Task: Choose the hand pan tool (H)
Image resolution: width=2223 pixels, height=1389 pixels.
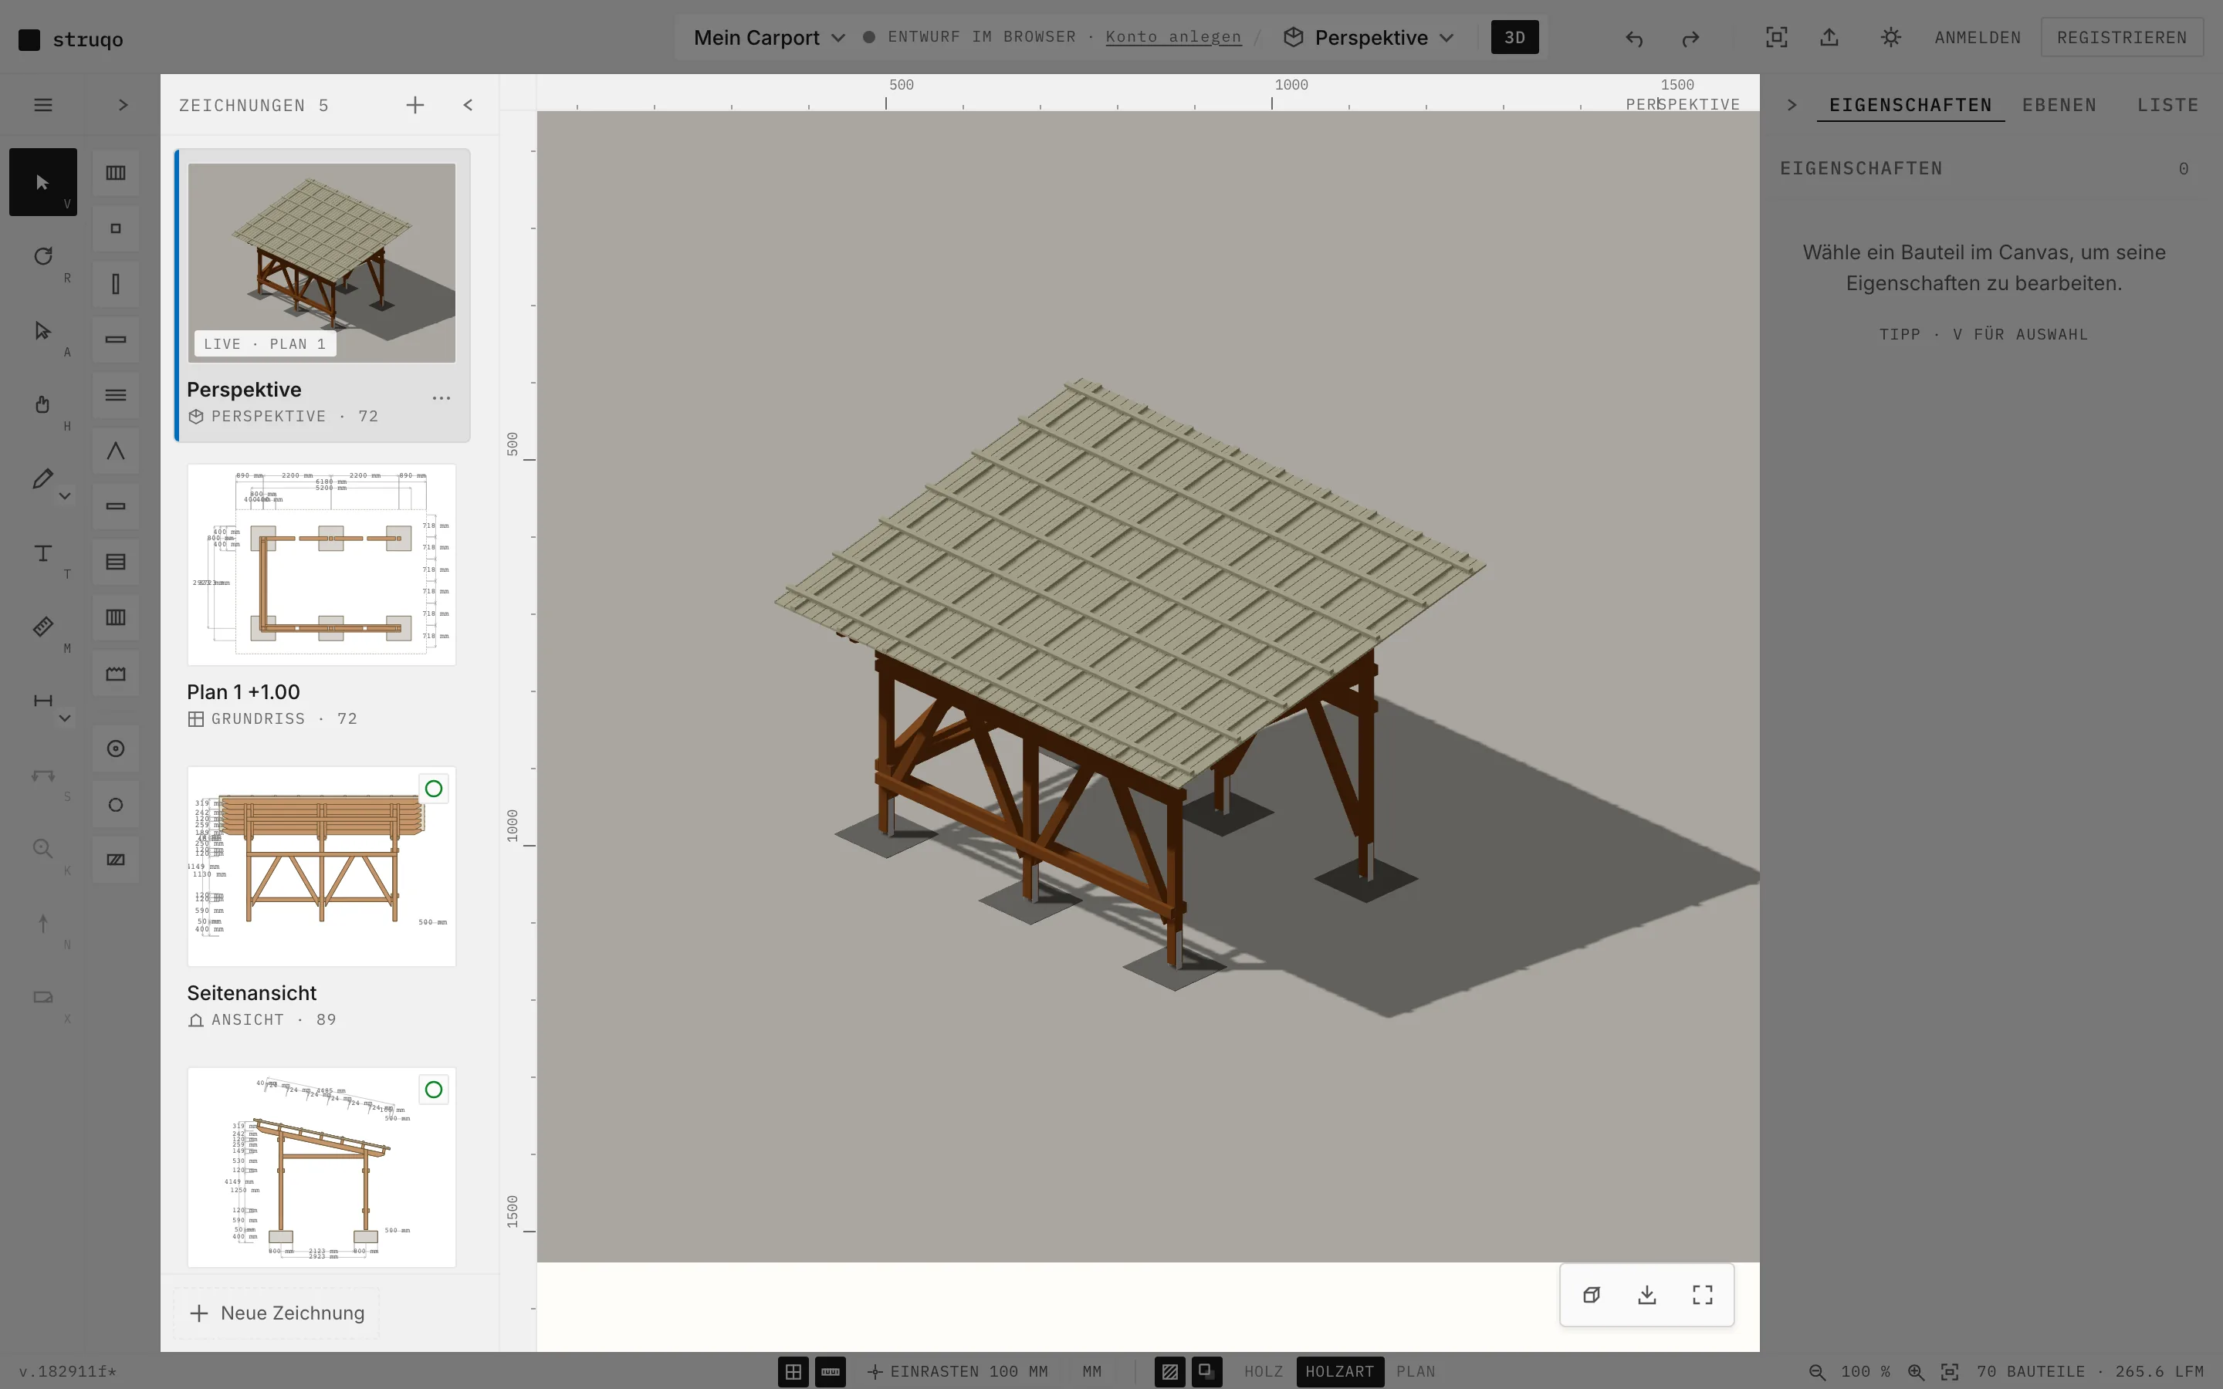Action: coord(42,404)
